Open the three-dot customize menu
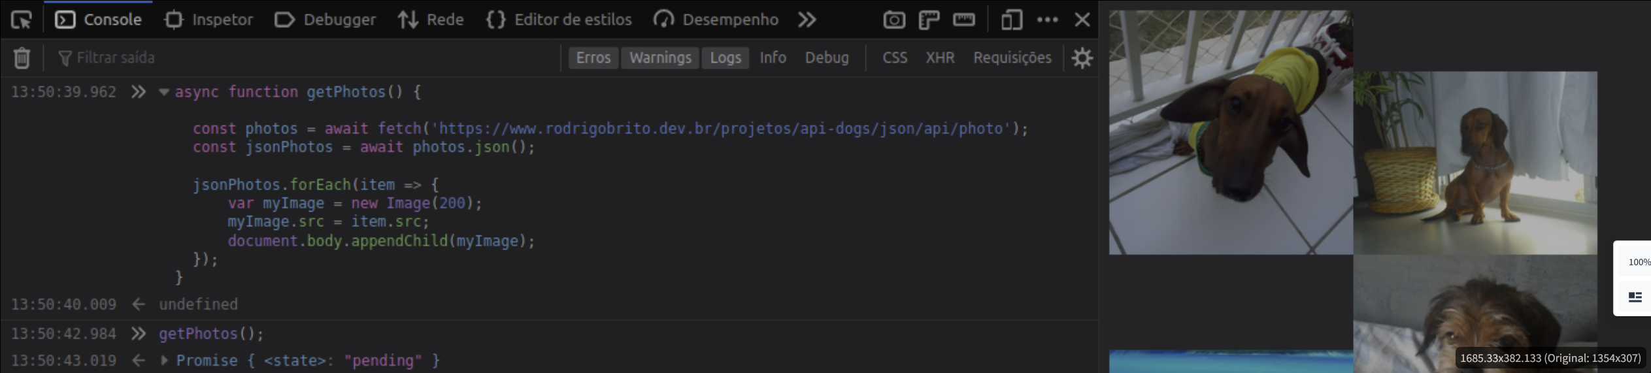The height and width of the screenshot is (373, 1651). coord(1047,20)
